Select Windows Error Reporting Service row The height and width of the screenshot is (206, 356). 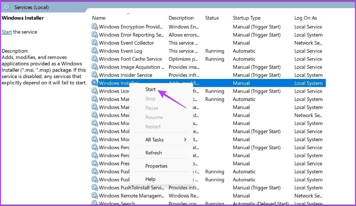pos(208,35)
